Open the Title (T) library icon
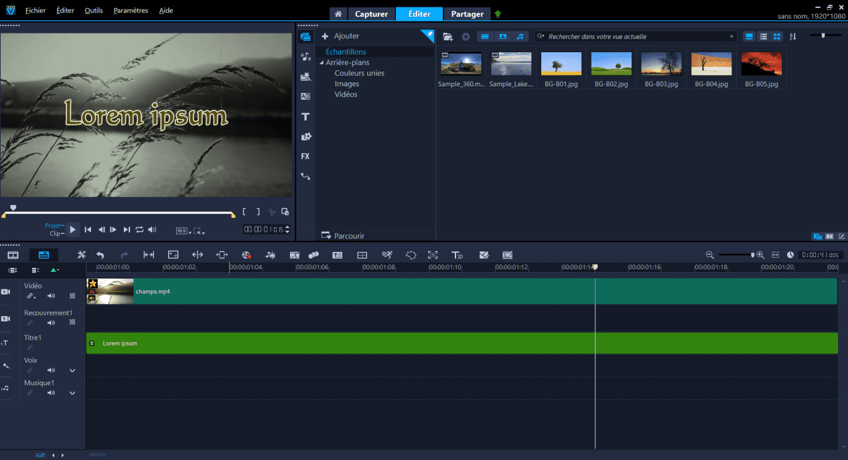 tap(305, 117)
